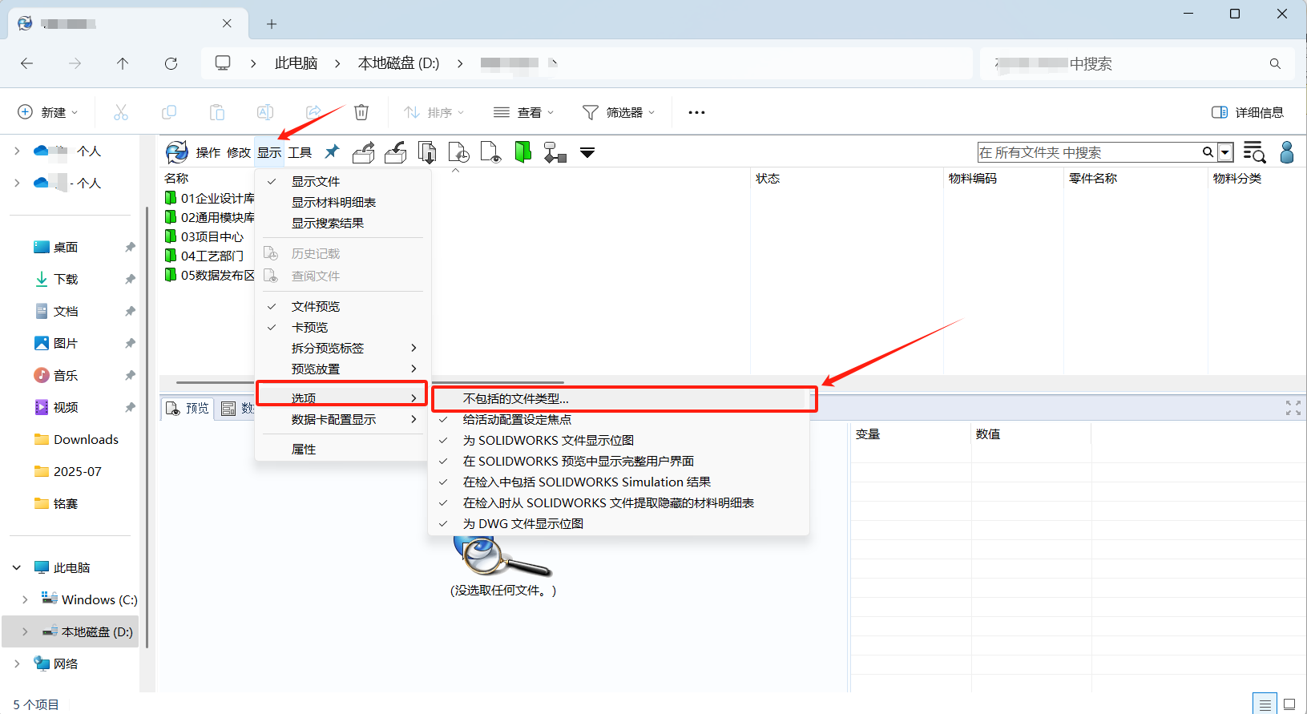Open the Explorer See more ellipsis
The image size is (1307, 714).
pyautogui.click(x=696, y=112)
